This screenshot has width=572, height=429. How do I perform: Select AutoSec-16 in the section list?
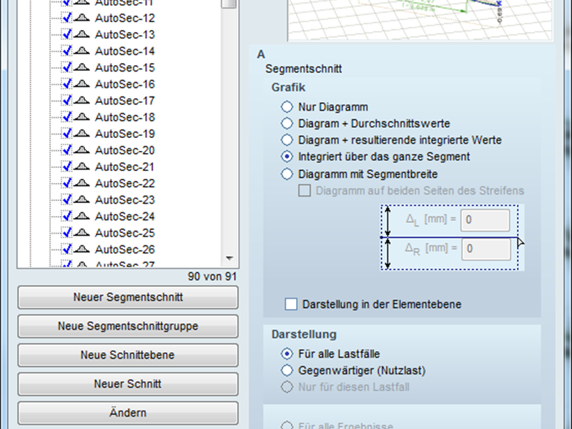124,84
